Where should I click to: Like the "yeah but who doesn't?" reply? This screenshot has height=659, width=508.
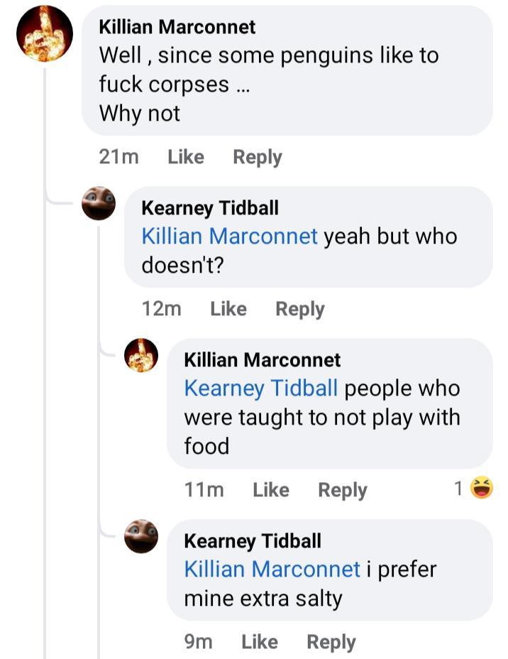pos(228,309)
